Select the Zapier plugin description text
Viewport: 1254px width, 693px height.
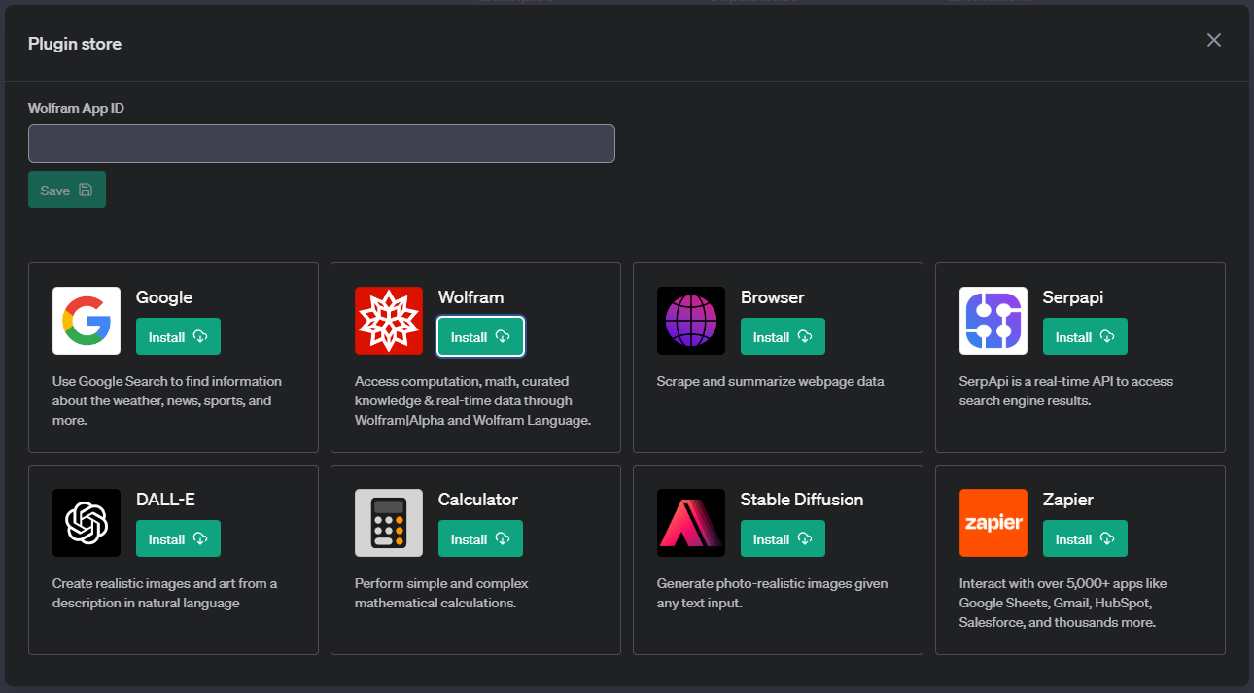(1062, 603)
